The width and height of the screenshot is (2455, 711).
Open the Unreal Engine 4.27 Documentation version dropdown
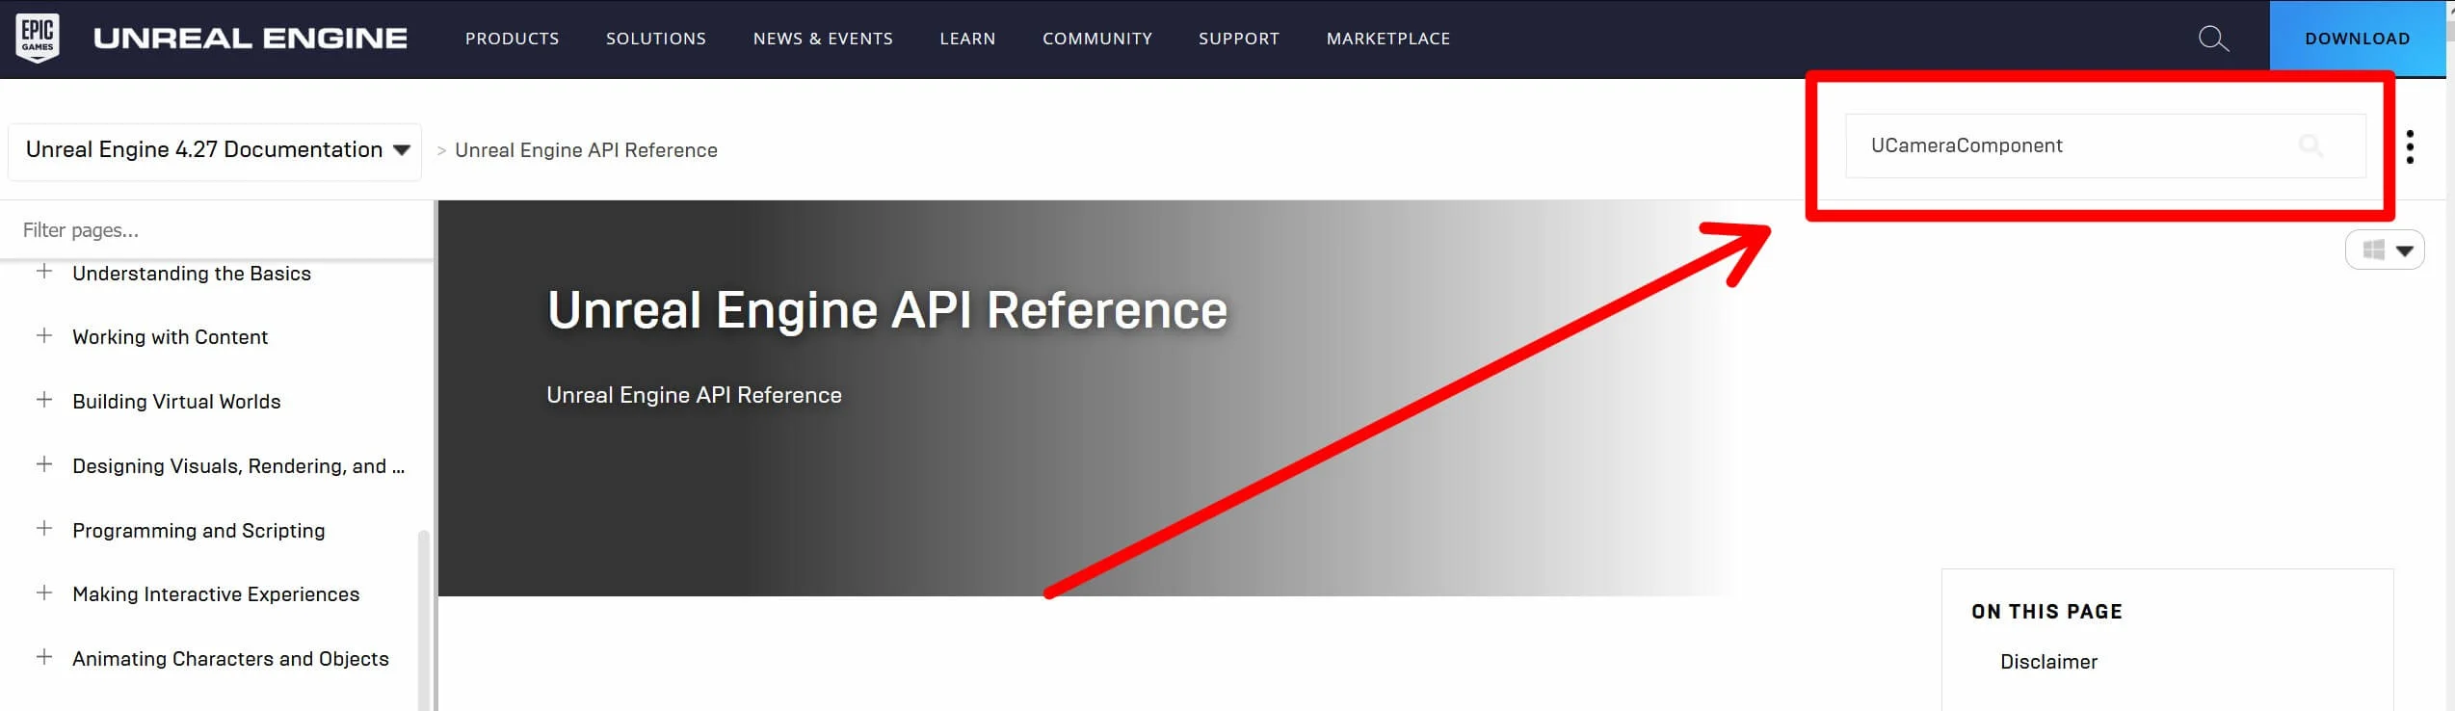click(215, 150)
